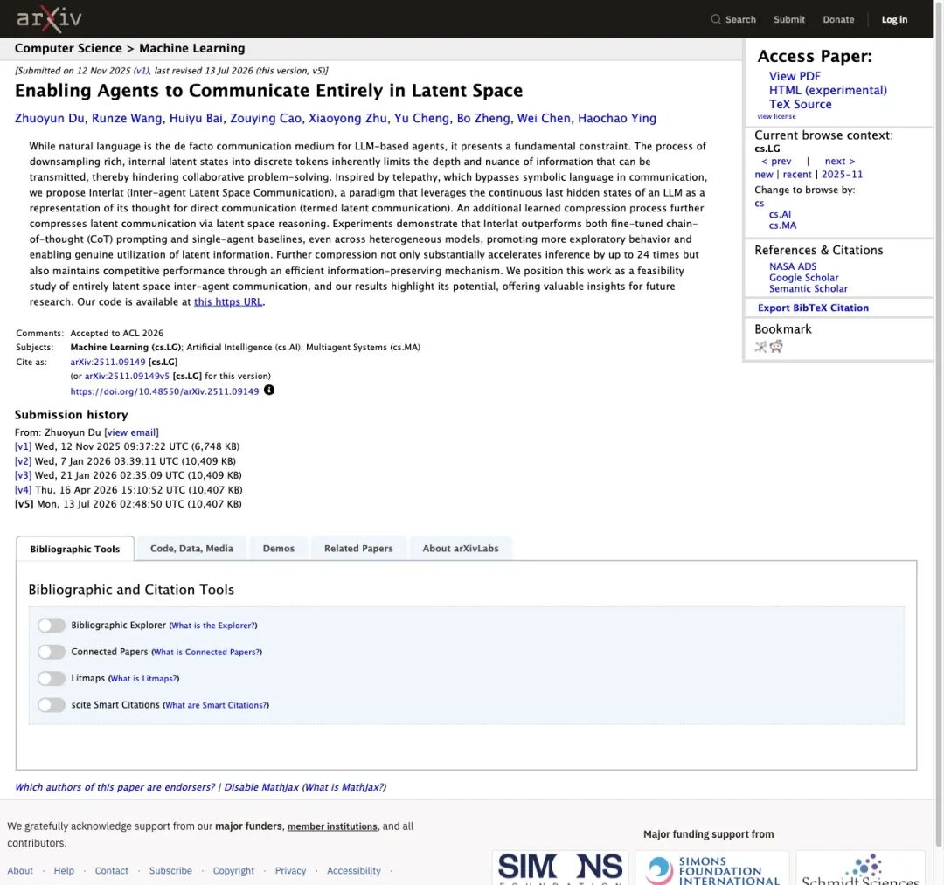The image size is (944, 885).
Task: Click the arXiv logo
Action: [x=49, y=19]
